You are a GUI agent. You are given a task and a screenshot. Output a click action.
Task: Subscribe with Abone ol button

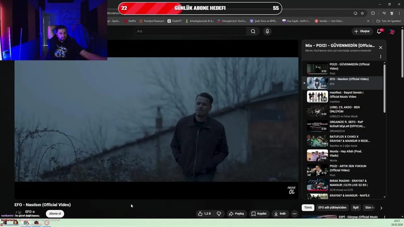click(55, 214)
